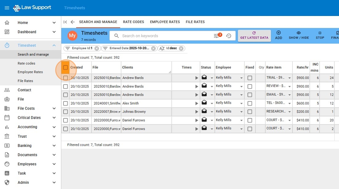Open the FILE RATES tab
The image size is (339, 189).
(x=195, y=22)
